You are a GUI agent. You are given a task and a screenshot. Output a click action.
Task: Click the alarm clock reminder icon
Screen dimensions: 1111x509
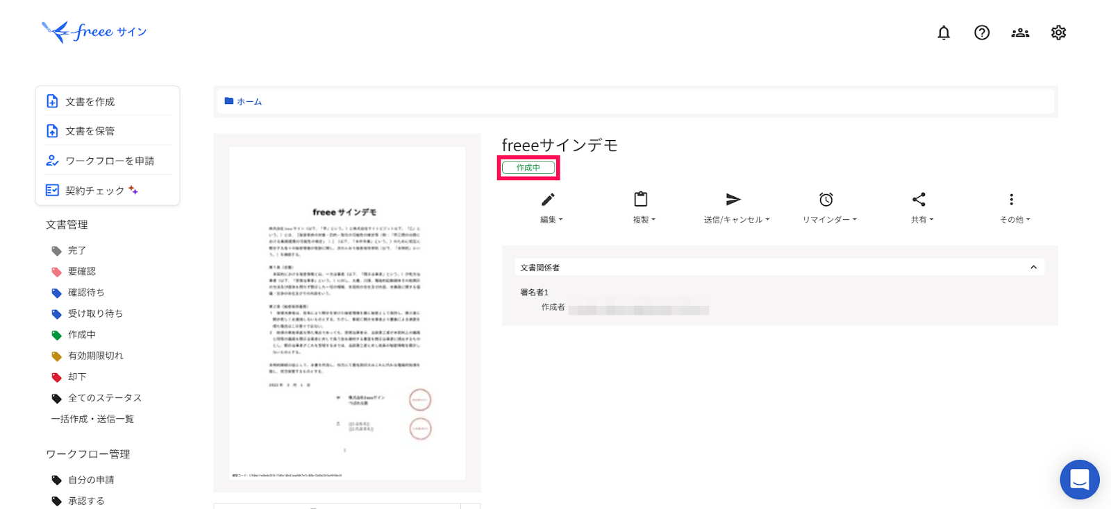coord(826,200)
